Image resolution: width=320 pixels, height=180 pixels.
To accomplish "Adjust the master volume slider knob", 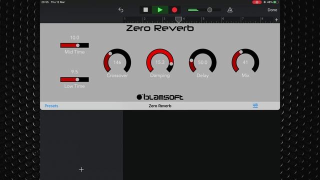I will tap(209, 10).
